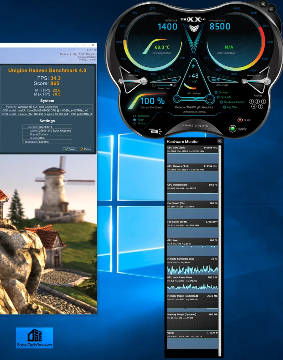The height and width of the screenshot is (360, 283).
Task: Reduce GPU Voltage using the minus button
Action: click(x=177, y=99)
